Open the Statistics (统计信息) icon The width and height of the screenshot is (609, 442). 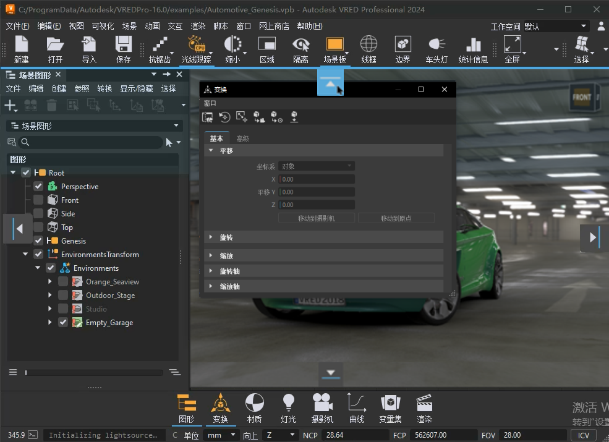point(473,49)
